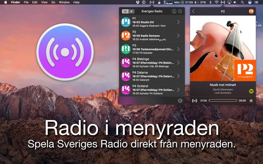Viewport: 263px width, 164px height.
Task: Expand P2 schedule with its chevron
Action: click(x=179, y=36)
